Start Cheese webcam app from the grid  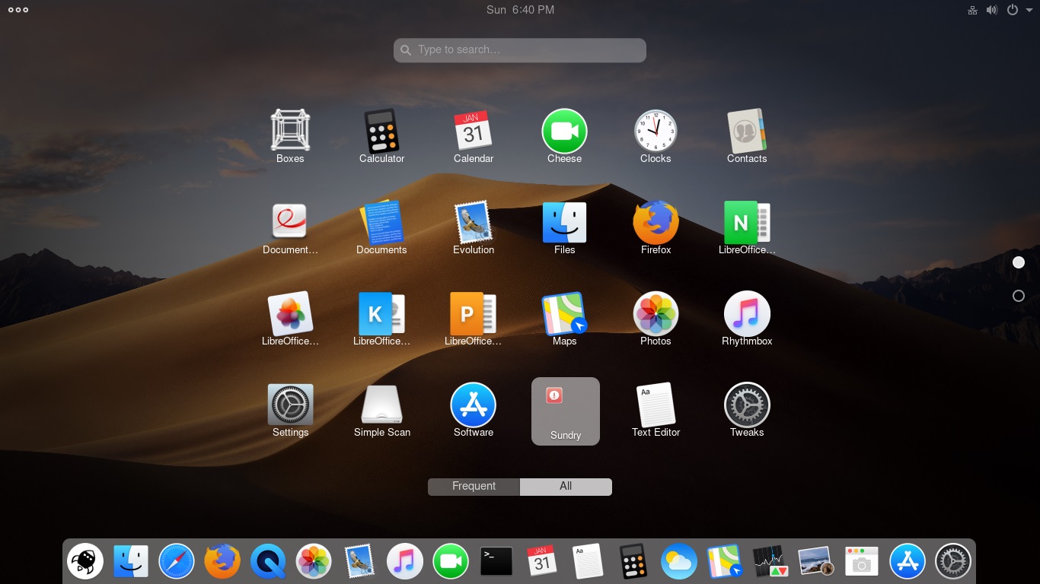tap(564, 137)
